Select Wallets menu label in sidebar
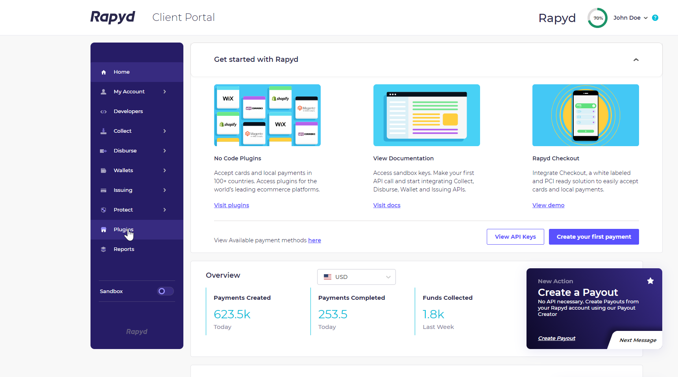Screen dimensions: 678x377 (x=123, y=171)
